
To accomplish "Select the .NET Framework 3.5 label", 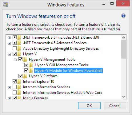I will coord(61,37).
